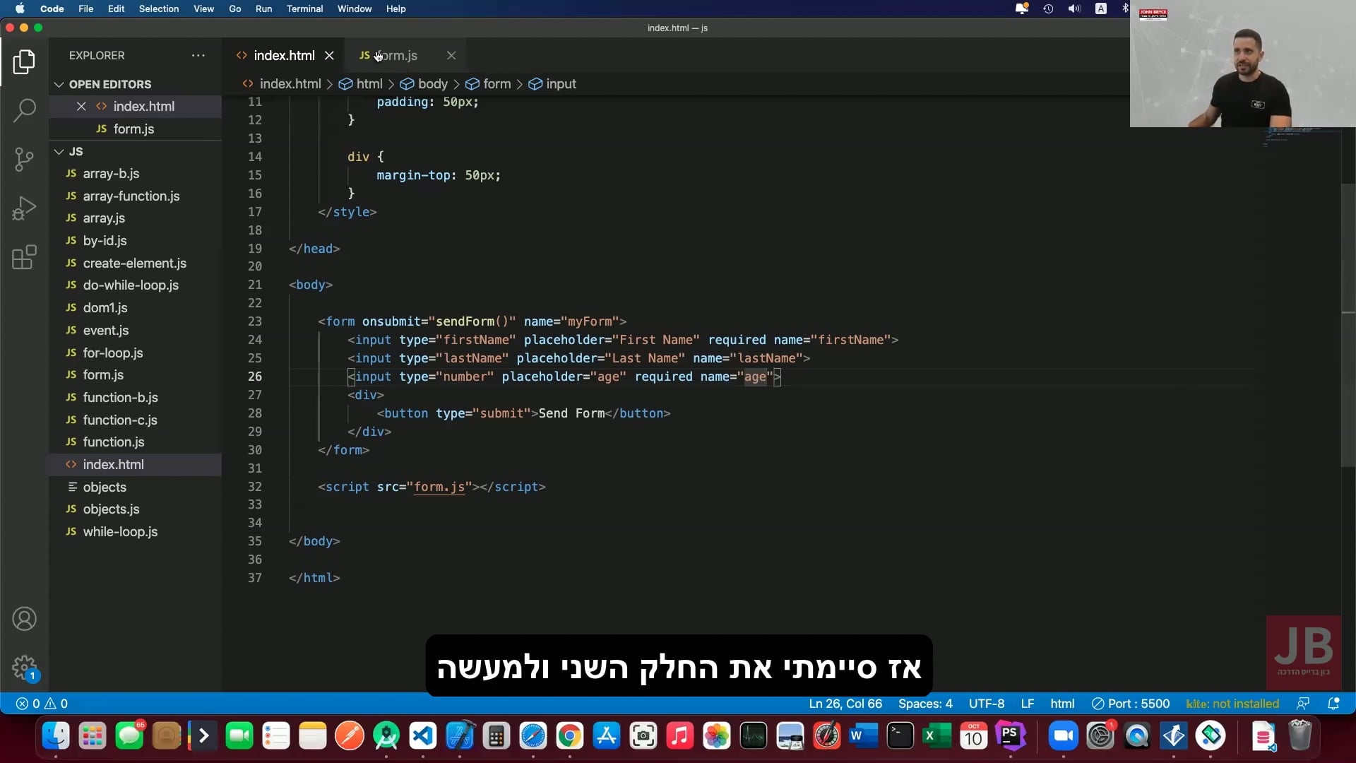The height and width of the screenshot is (763, 1356).
Task: Switch to the form.js editor tab
Action: click(x=398, y=56)
